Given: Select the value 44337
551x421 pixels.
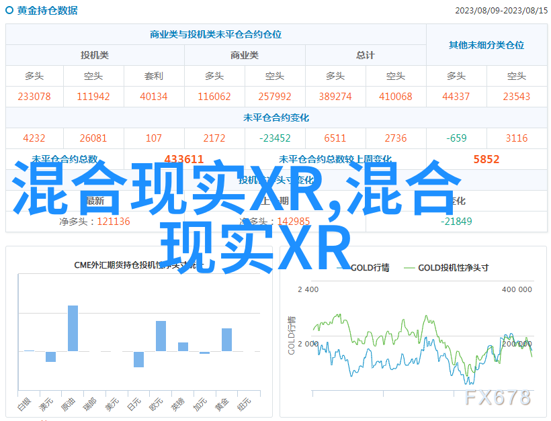Looking at the screenshot, I should [x=456, y=97].
